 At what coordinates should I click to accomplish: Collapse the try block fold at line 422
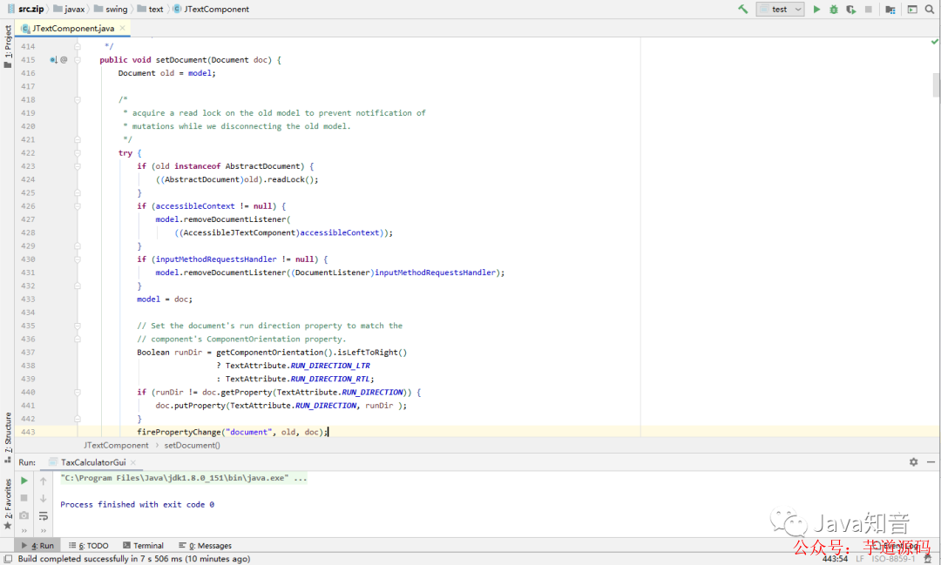pos(78,153)
